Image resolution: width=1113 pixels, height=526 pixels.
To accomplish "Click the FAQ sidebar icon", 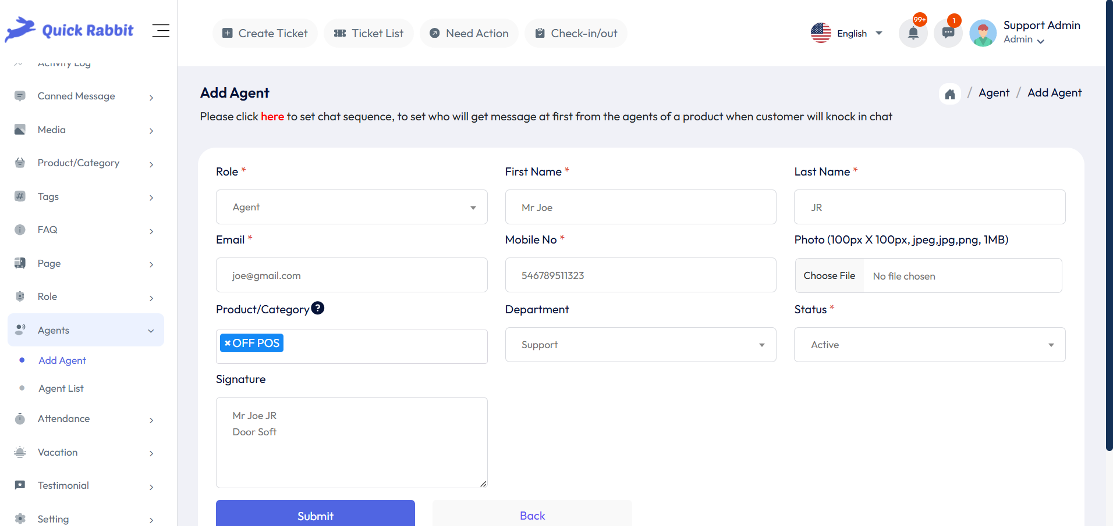I will pyautogui.click(x=20, y=230).
